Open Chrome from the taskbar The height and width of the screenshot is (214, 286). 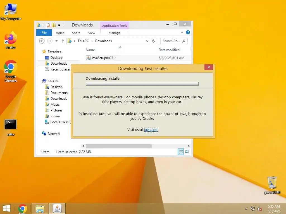[x=22, y=208]
